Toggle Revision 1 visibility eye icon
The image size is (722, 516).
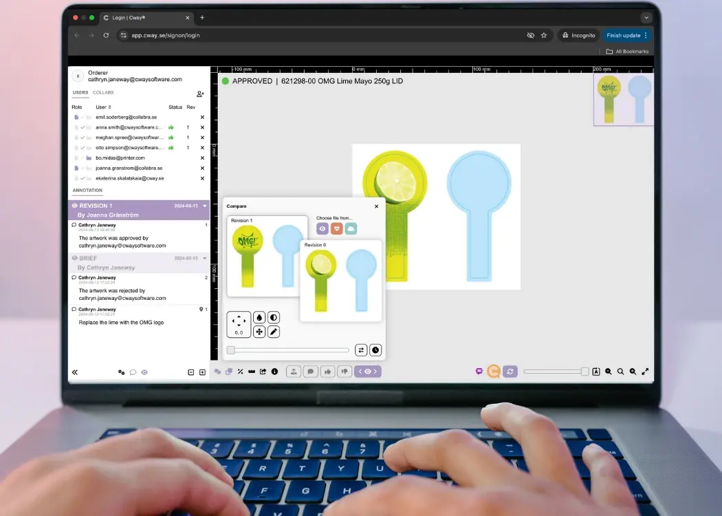click(75, 206)
